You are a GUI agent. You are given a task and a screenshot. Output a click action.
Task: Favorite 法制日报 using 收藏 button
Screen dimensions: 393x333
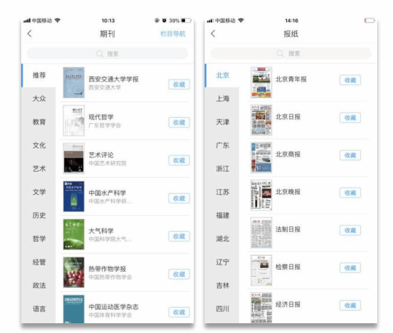[x=350, y=230]
